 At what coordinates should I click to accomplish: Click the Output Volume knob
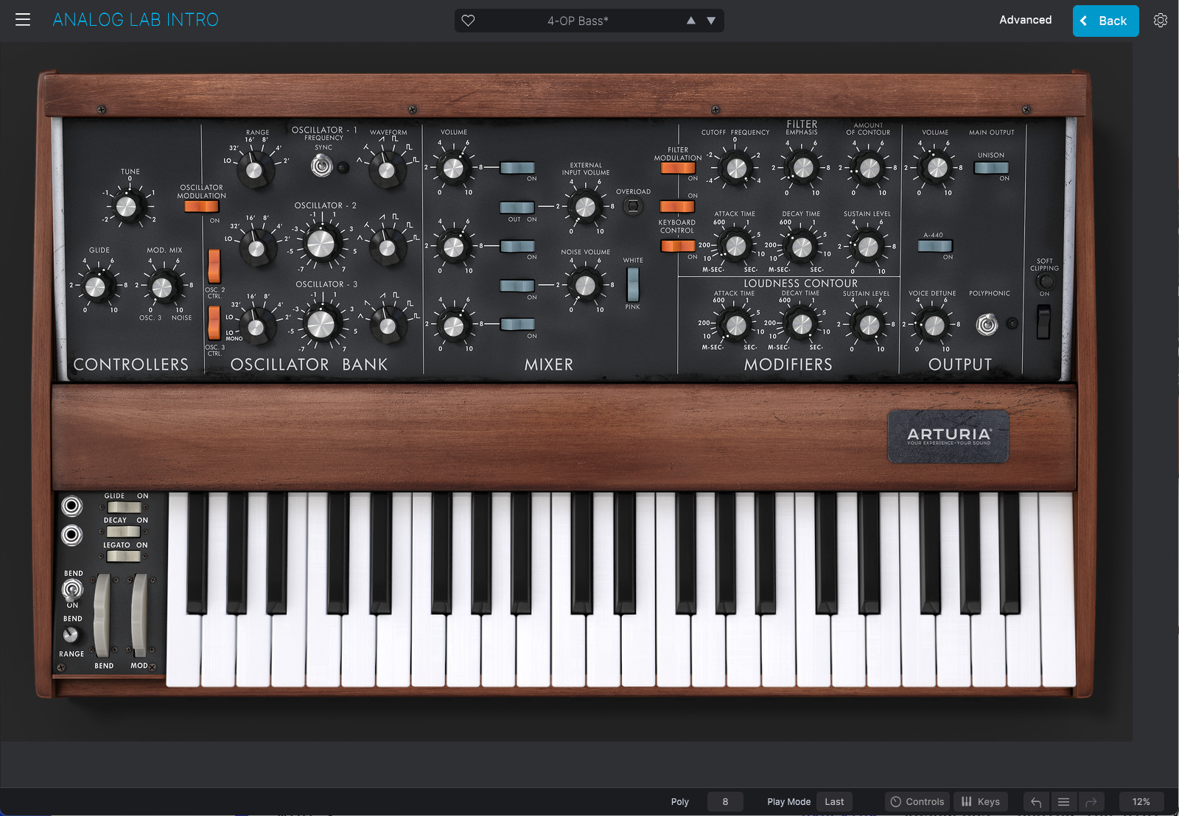pos(937,168)
